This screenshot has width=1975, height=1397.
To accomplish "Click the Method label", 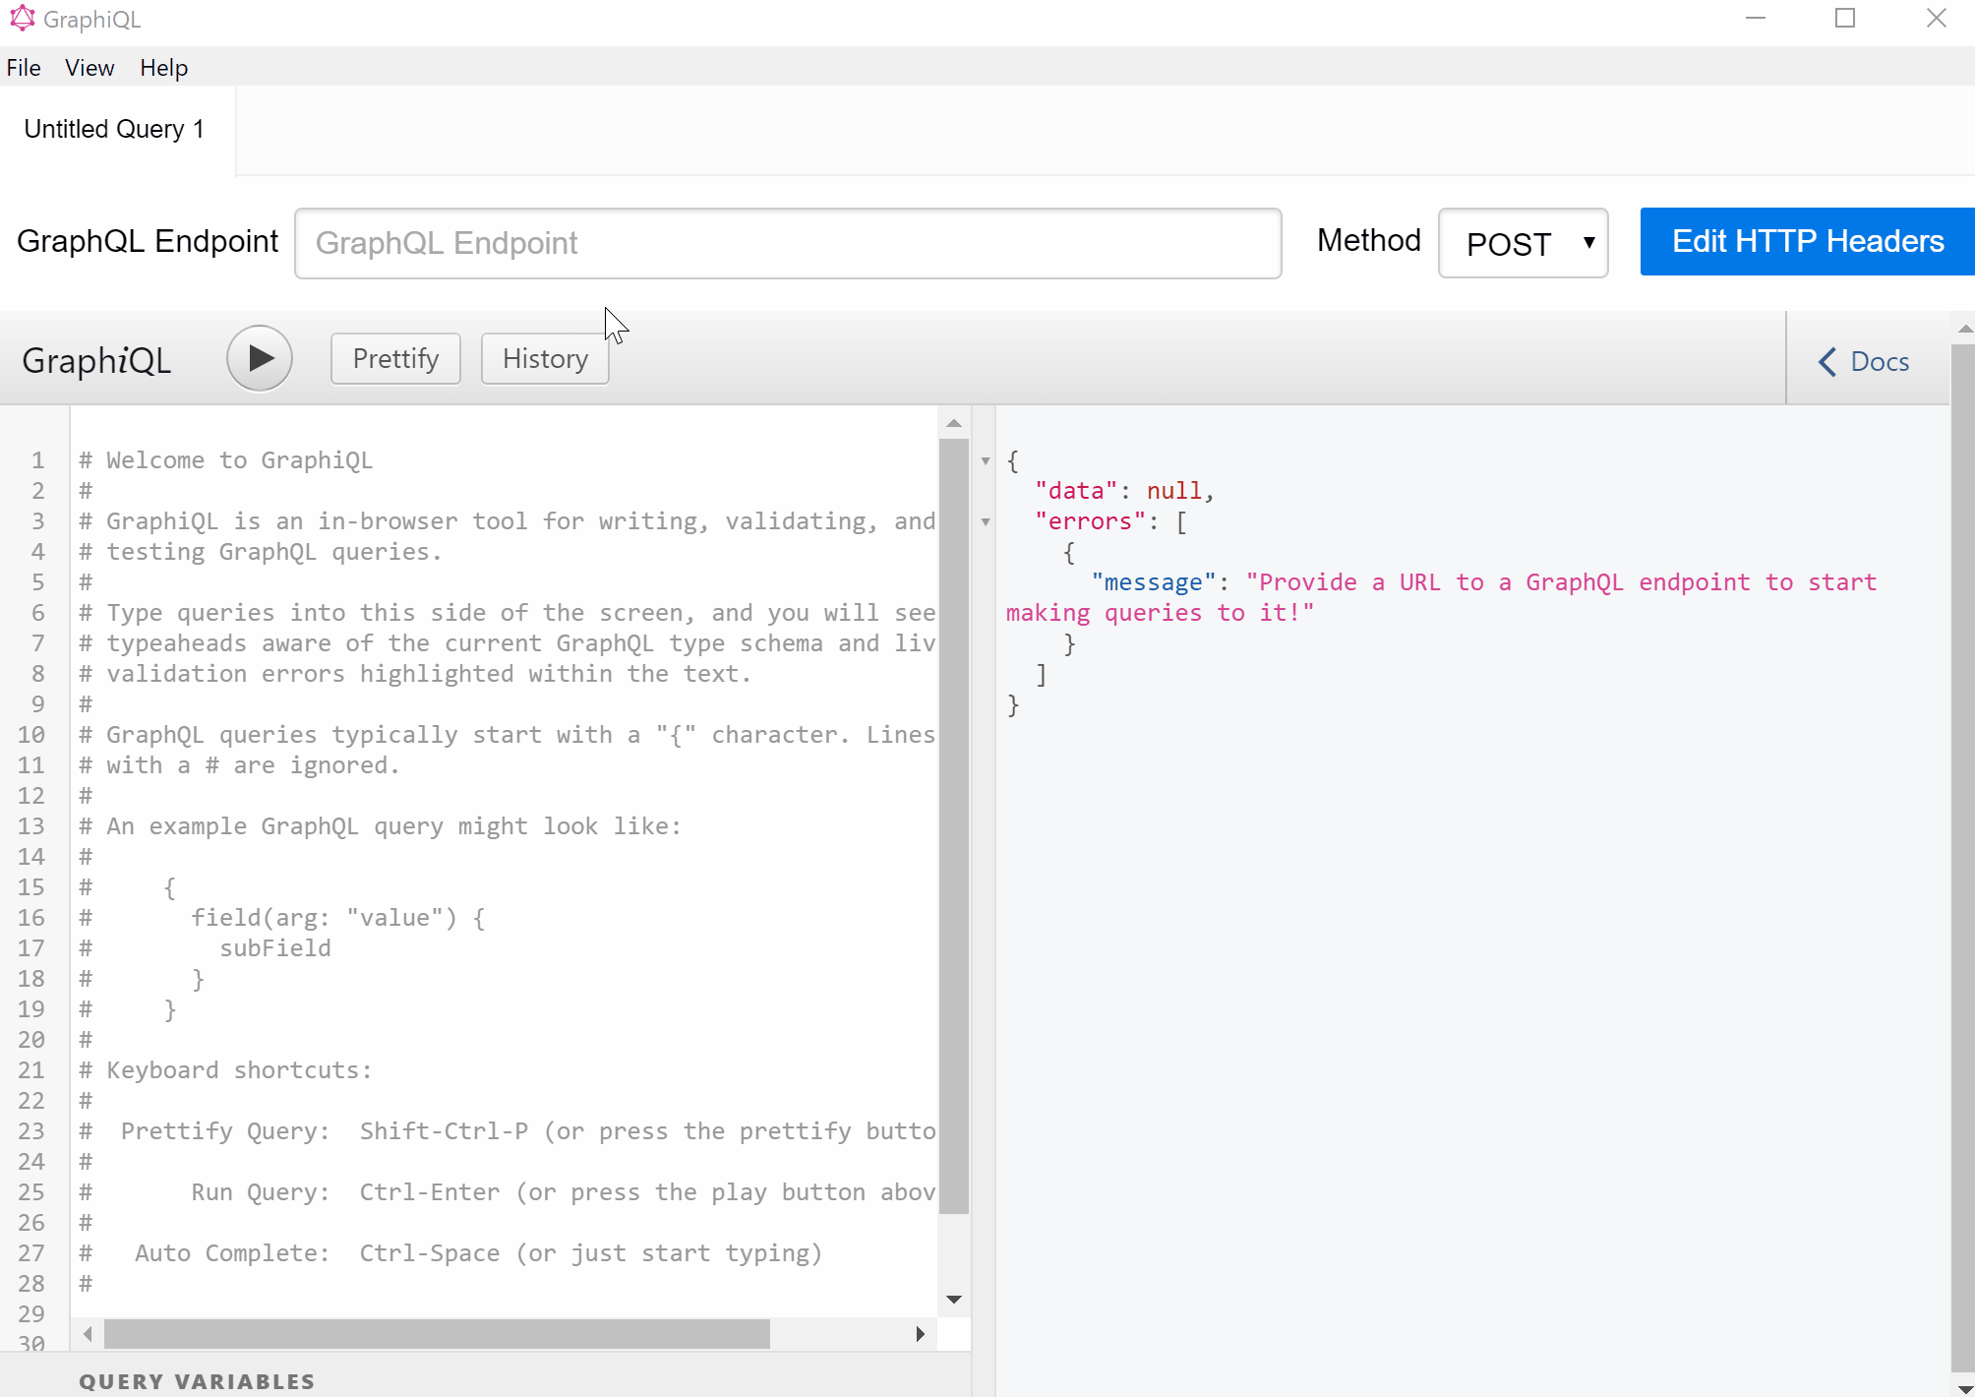I will pyautogui.click(x=1369, y=241).
